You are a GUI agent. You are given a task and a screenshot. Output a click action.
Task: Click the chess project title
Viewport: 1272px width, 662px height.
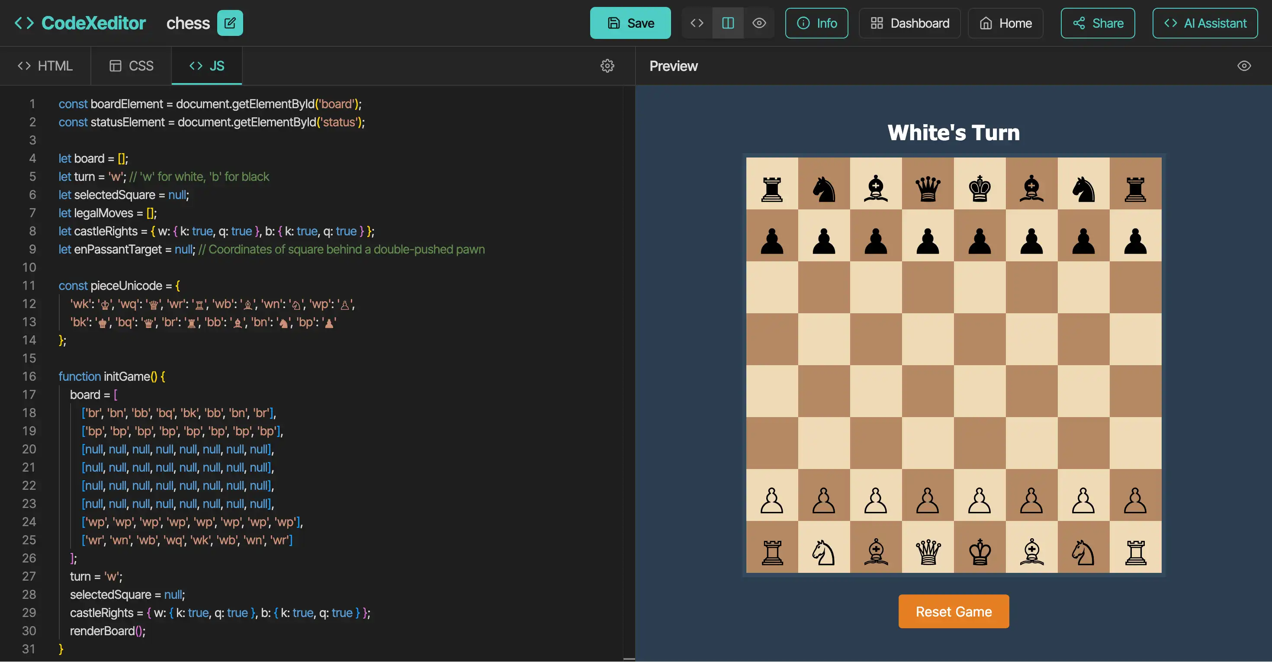188,23
